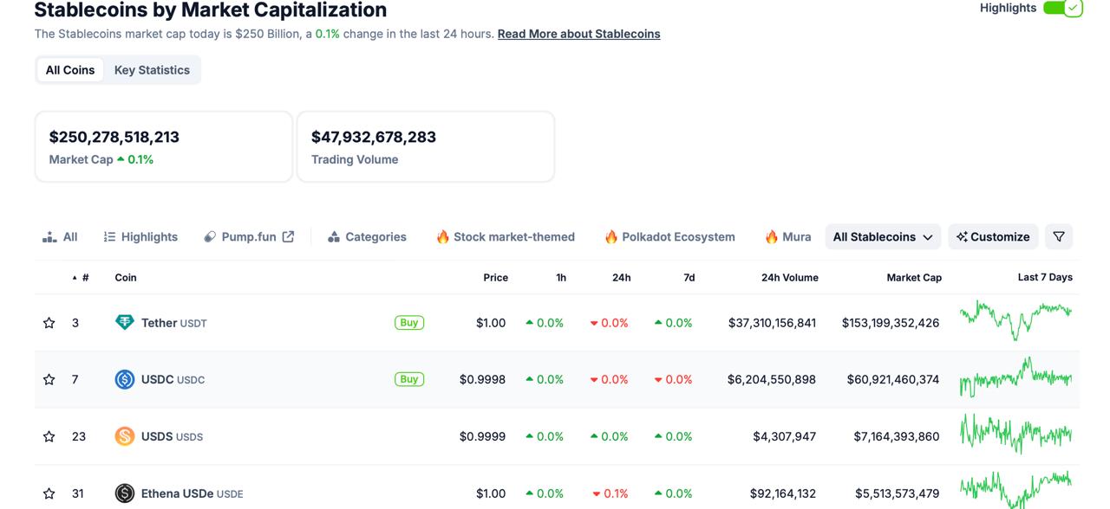The width and height of the screenshot is (1110, 509).
Task: Click USDS market cap $7,164,393,860
Action: click(x=897, y=436)
